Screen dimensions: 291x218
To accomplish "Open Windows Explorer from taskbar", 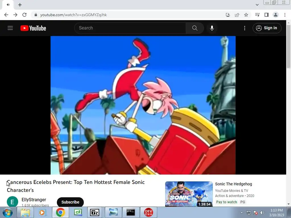I will click(x=25, y=212).
